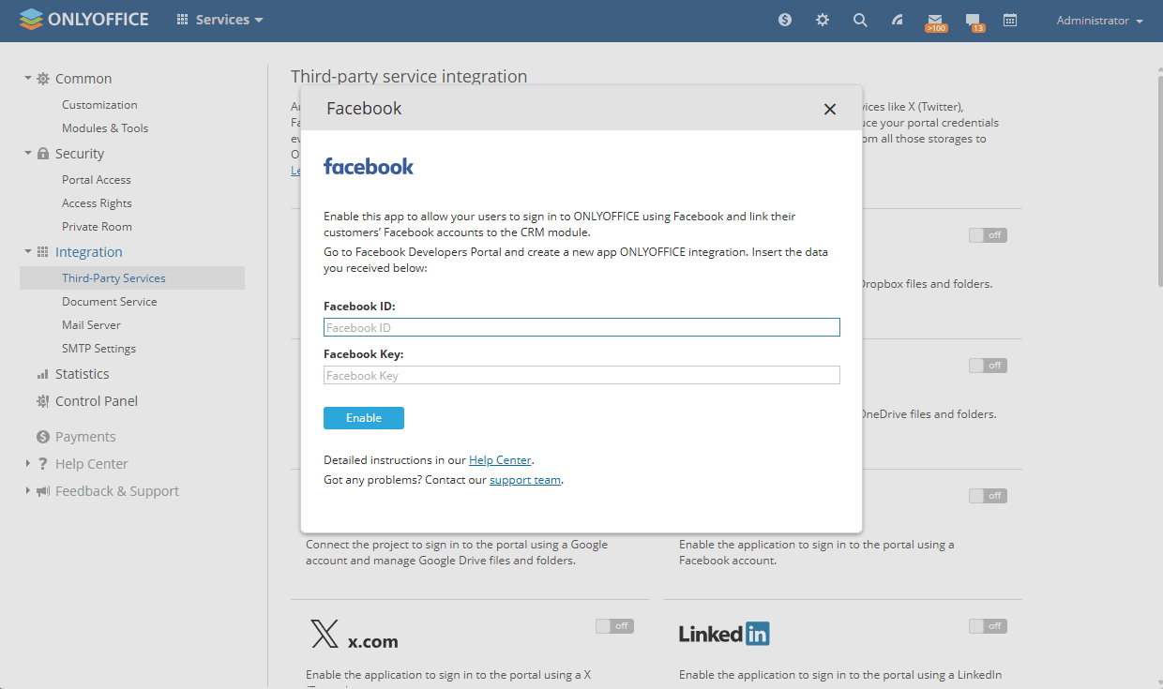Toggle the OneDrive integration switch

tap(988, 366)
